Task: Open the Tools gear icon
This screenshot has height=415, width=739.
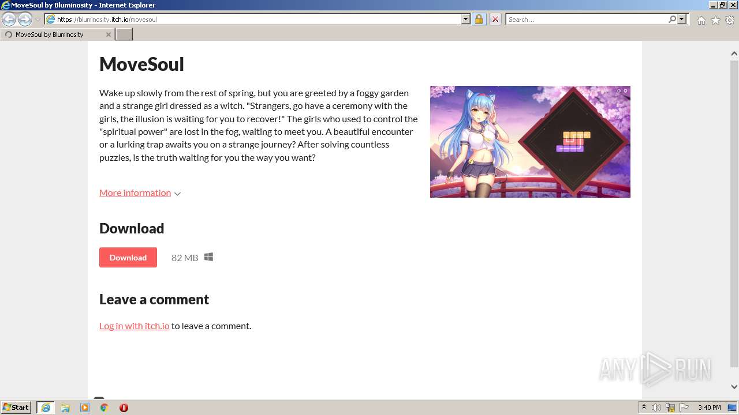Action: [x=730, y=20]
